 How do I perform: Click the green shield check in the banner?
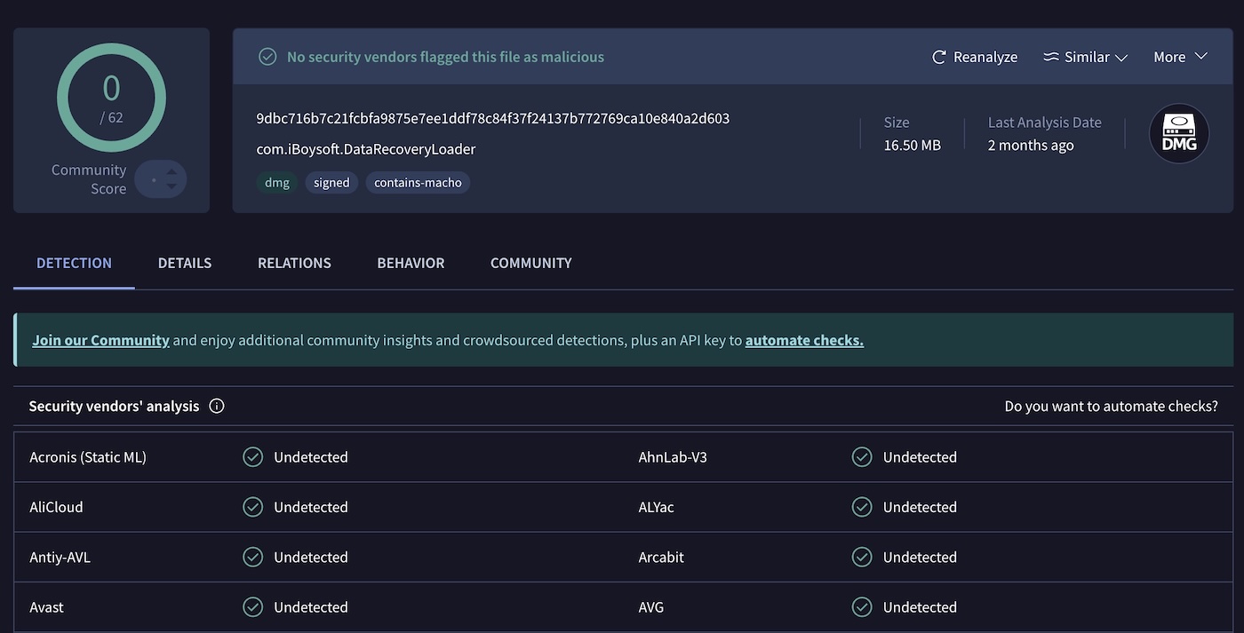[x=267, y=56]
